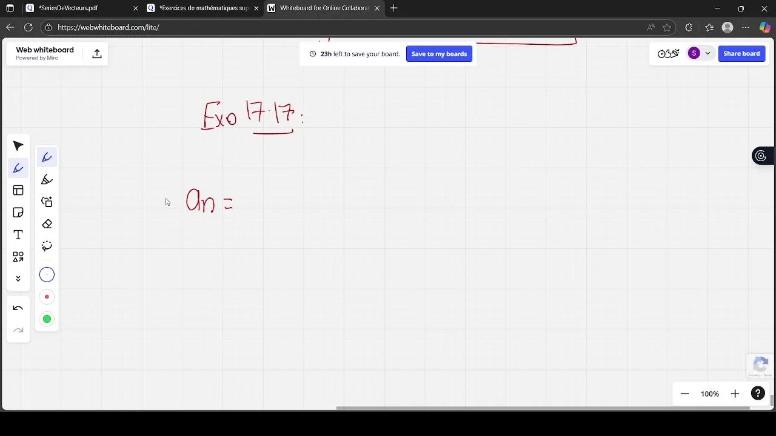
Task: Pick the red pen color
Action: [x=47, y=297]
